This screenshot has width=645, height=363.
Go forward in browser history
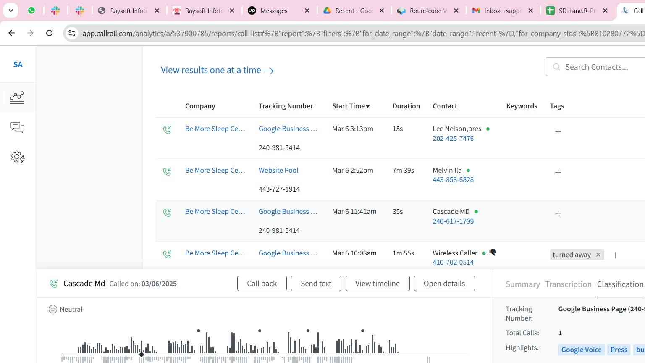[30, 33]
